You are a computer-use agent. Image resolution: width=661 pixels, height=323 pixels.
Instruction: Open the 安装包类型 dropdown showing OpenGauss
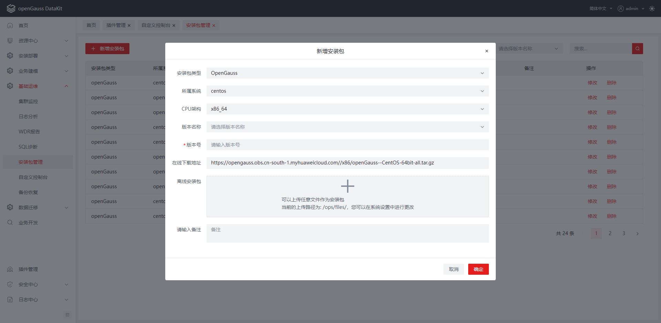pyautogui.click(x=347, y=73)
